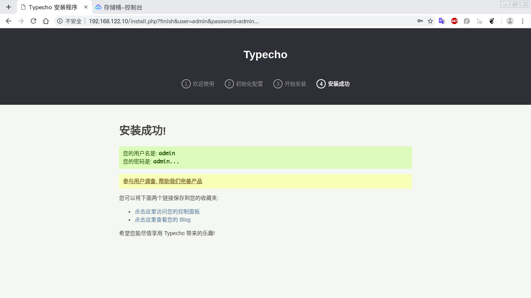Open the Chrome three-dot menu

522,21
